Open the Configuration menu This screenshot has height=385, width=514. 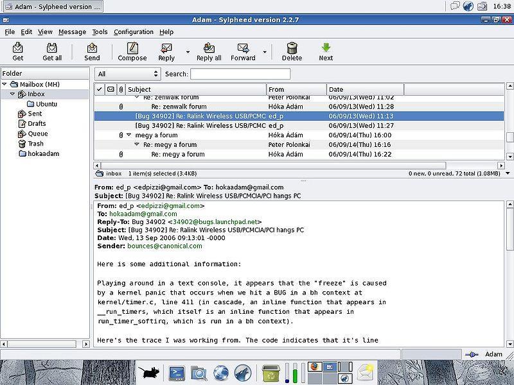coord(134,31)
